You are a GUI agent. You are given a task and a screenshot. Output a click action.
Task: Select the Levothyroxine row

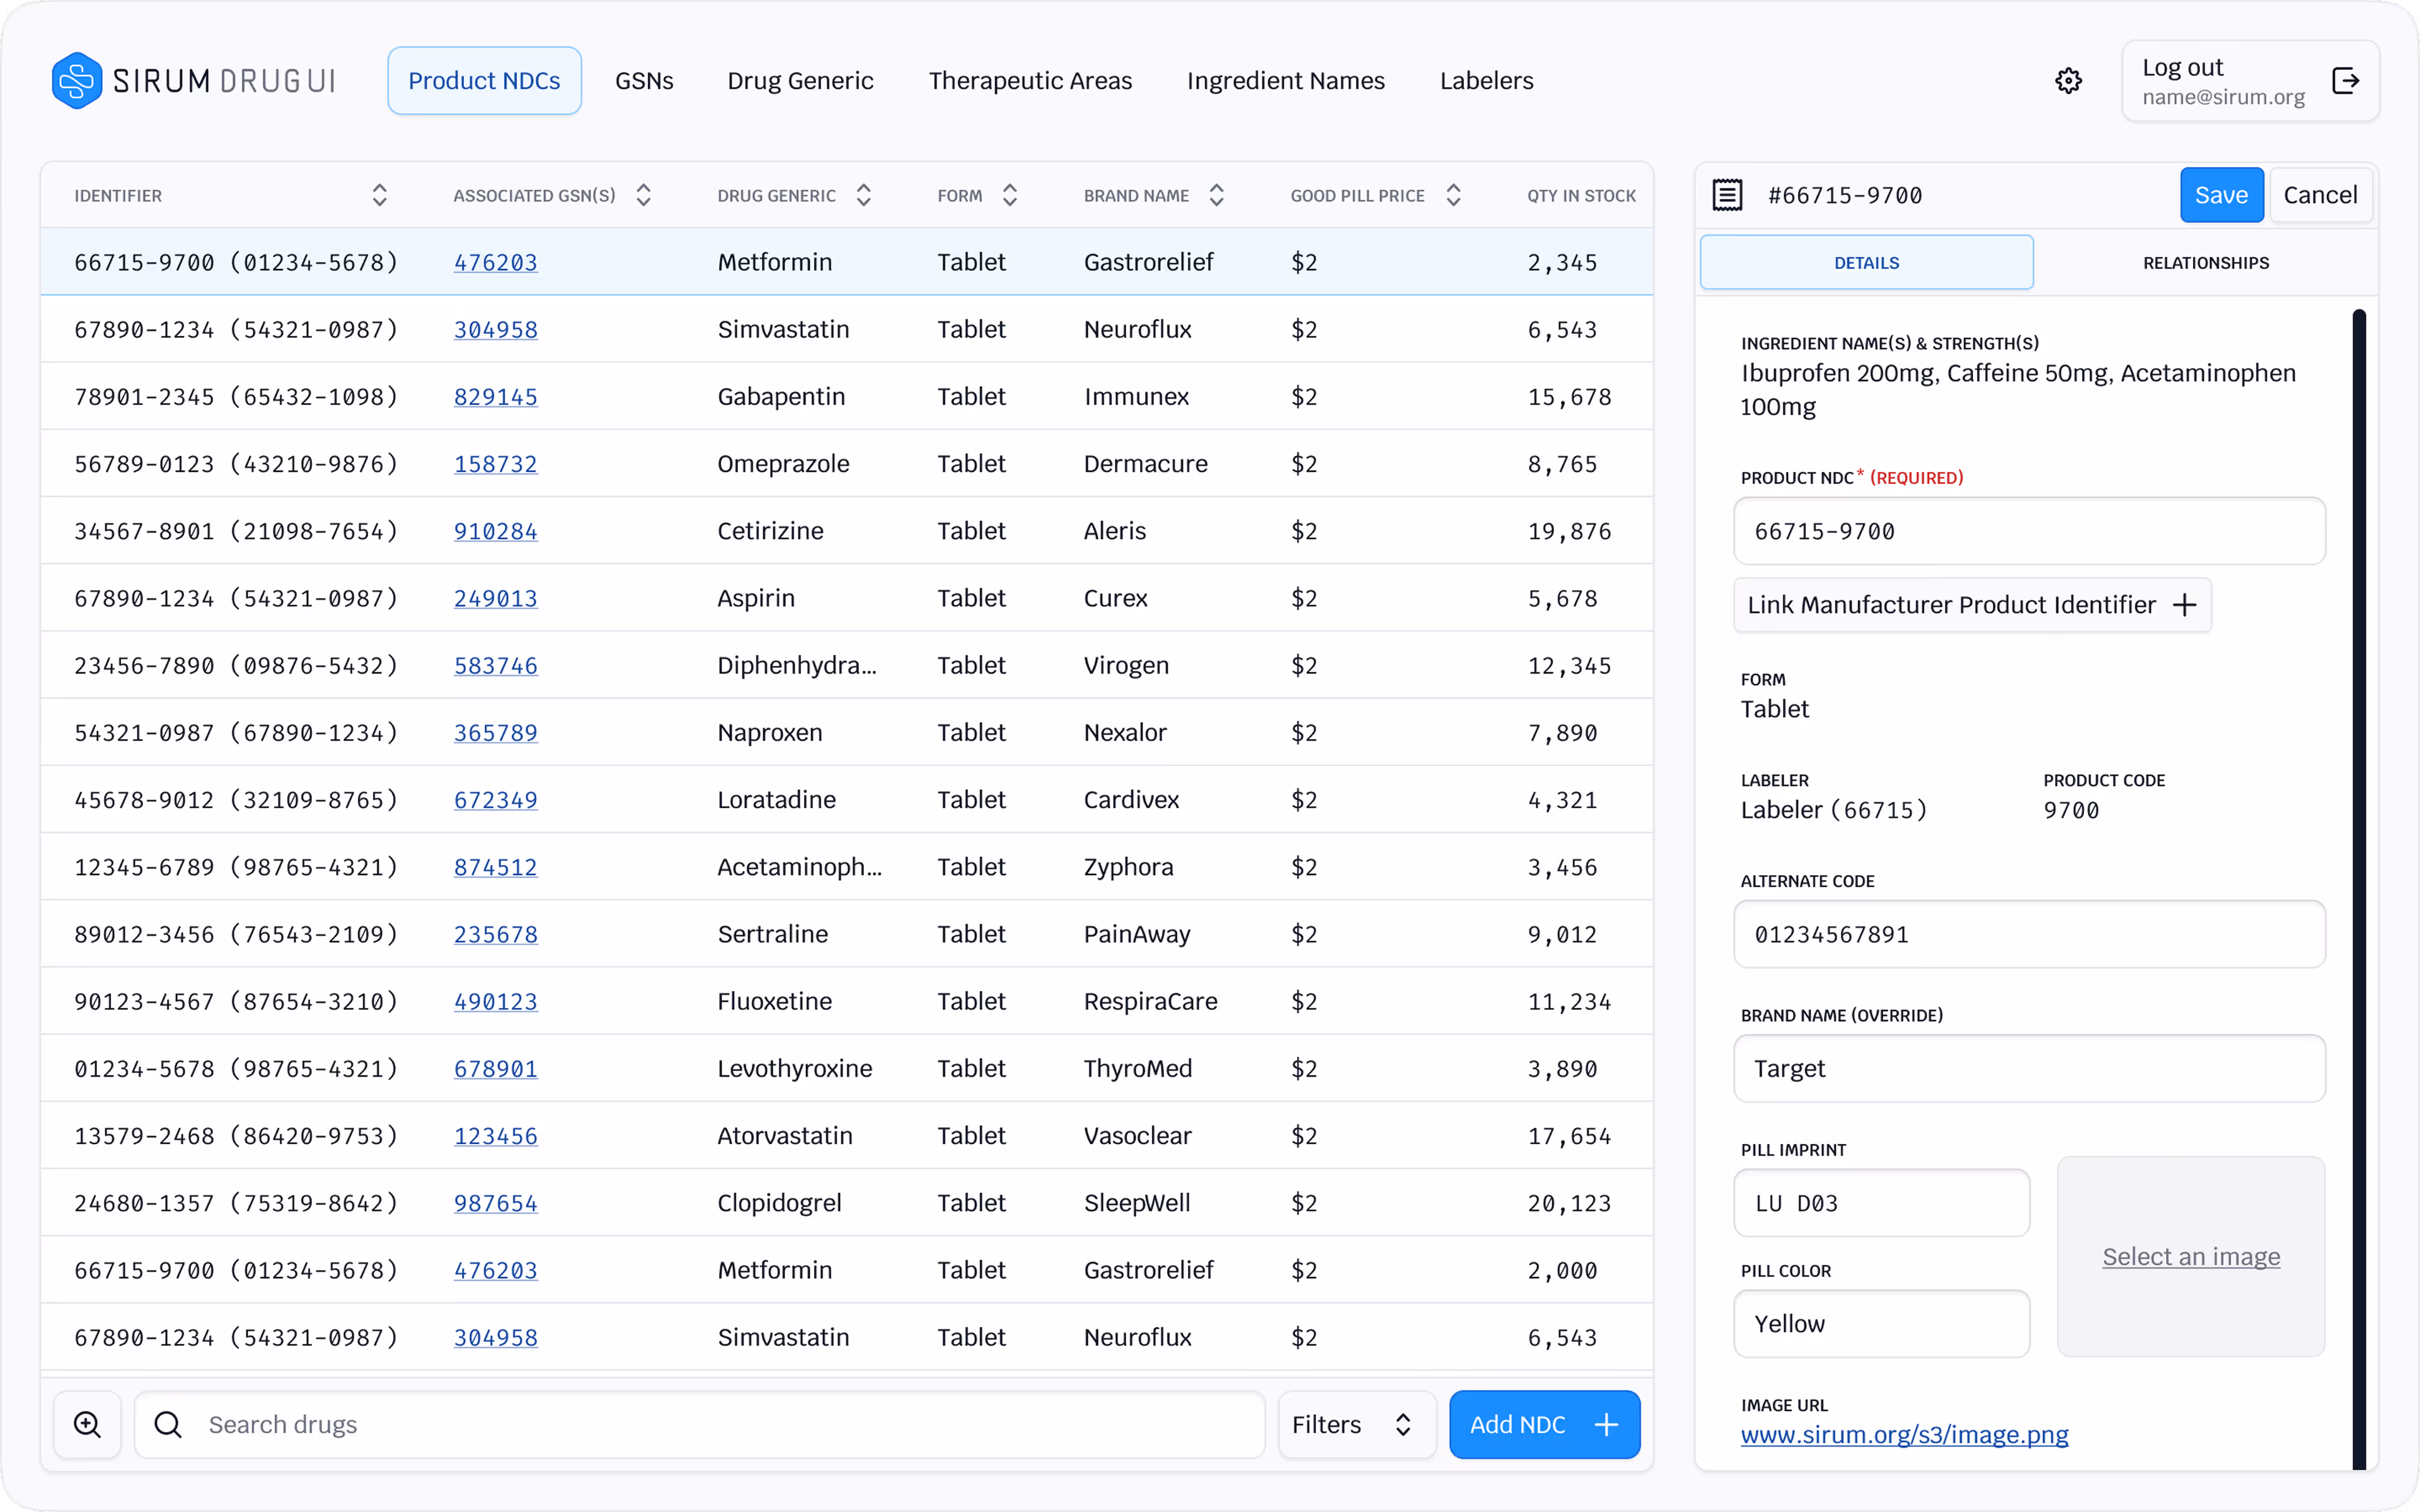[x=846, y=1068]
